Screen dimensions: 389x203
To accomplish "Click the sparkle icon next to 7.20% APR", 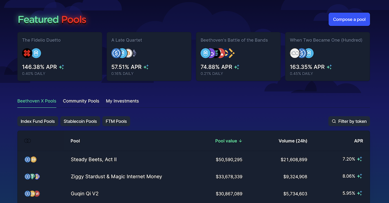I will pos(359,159).
